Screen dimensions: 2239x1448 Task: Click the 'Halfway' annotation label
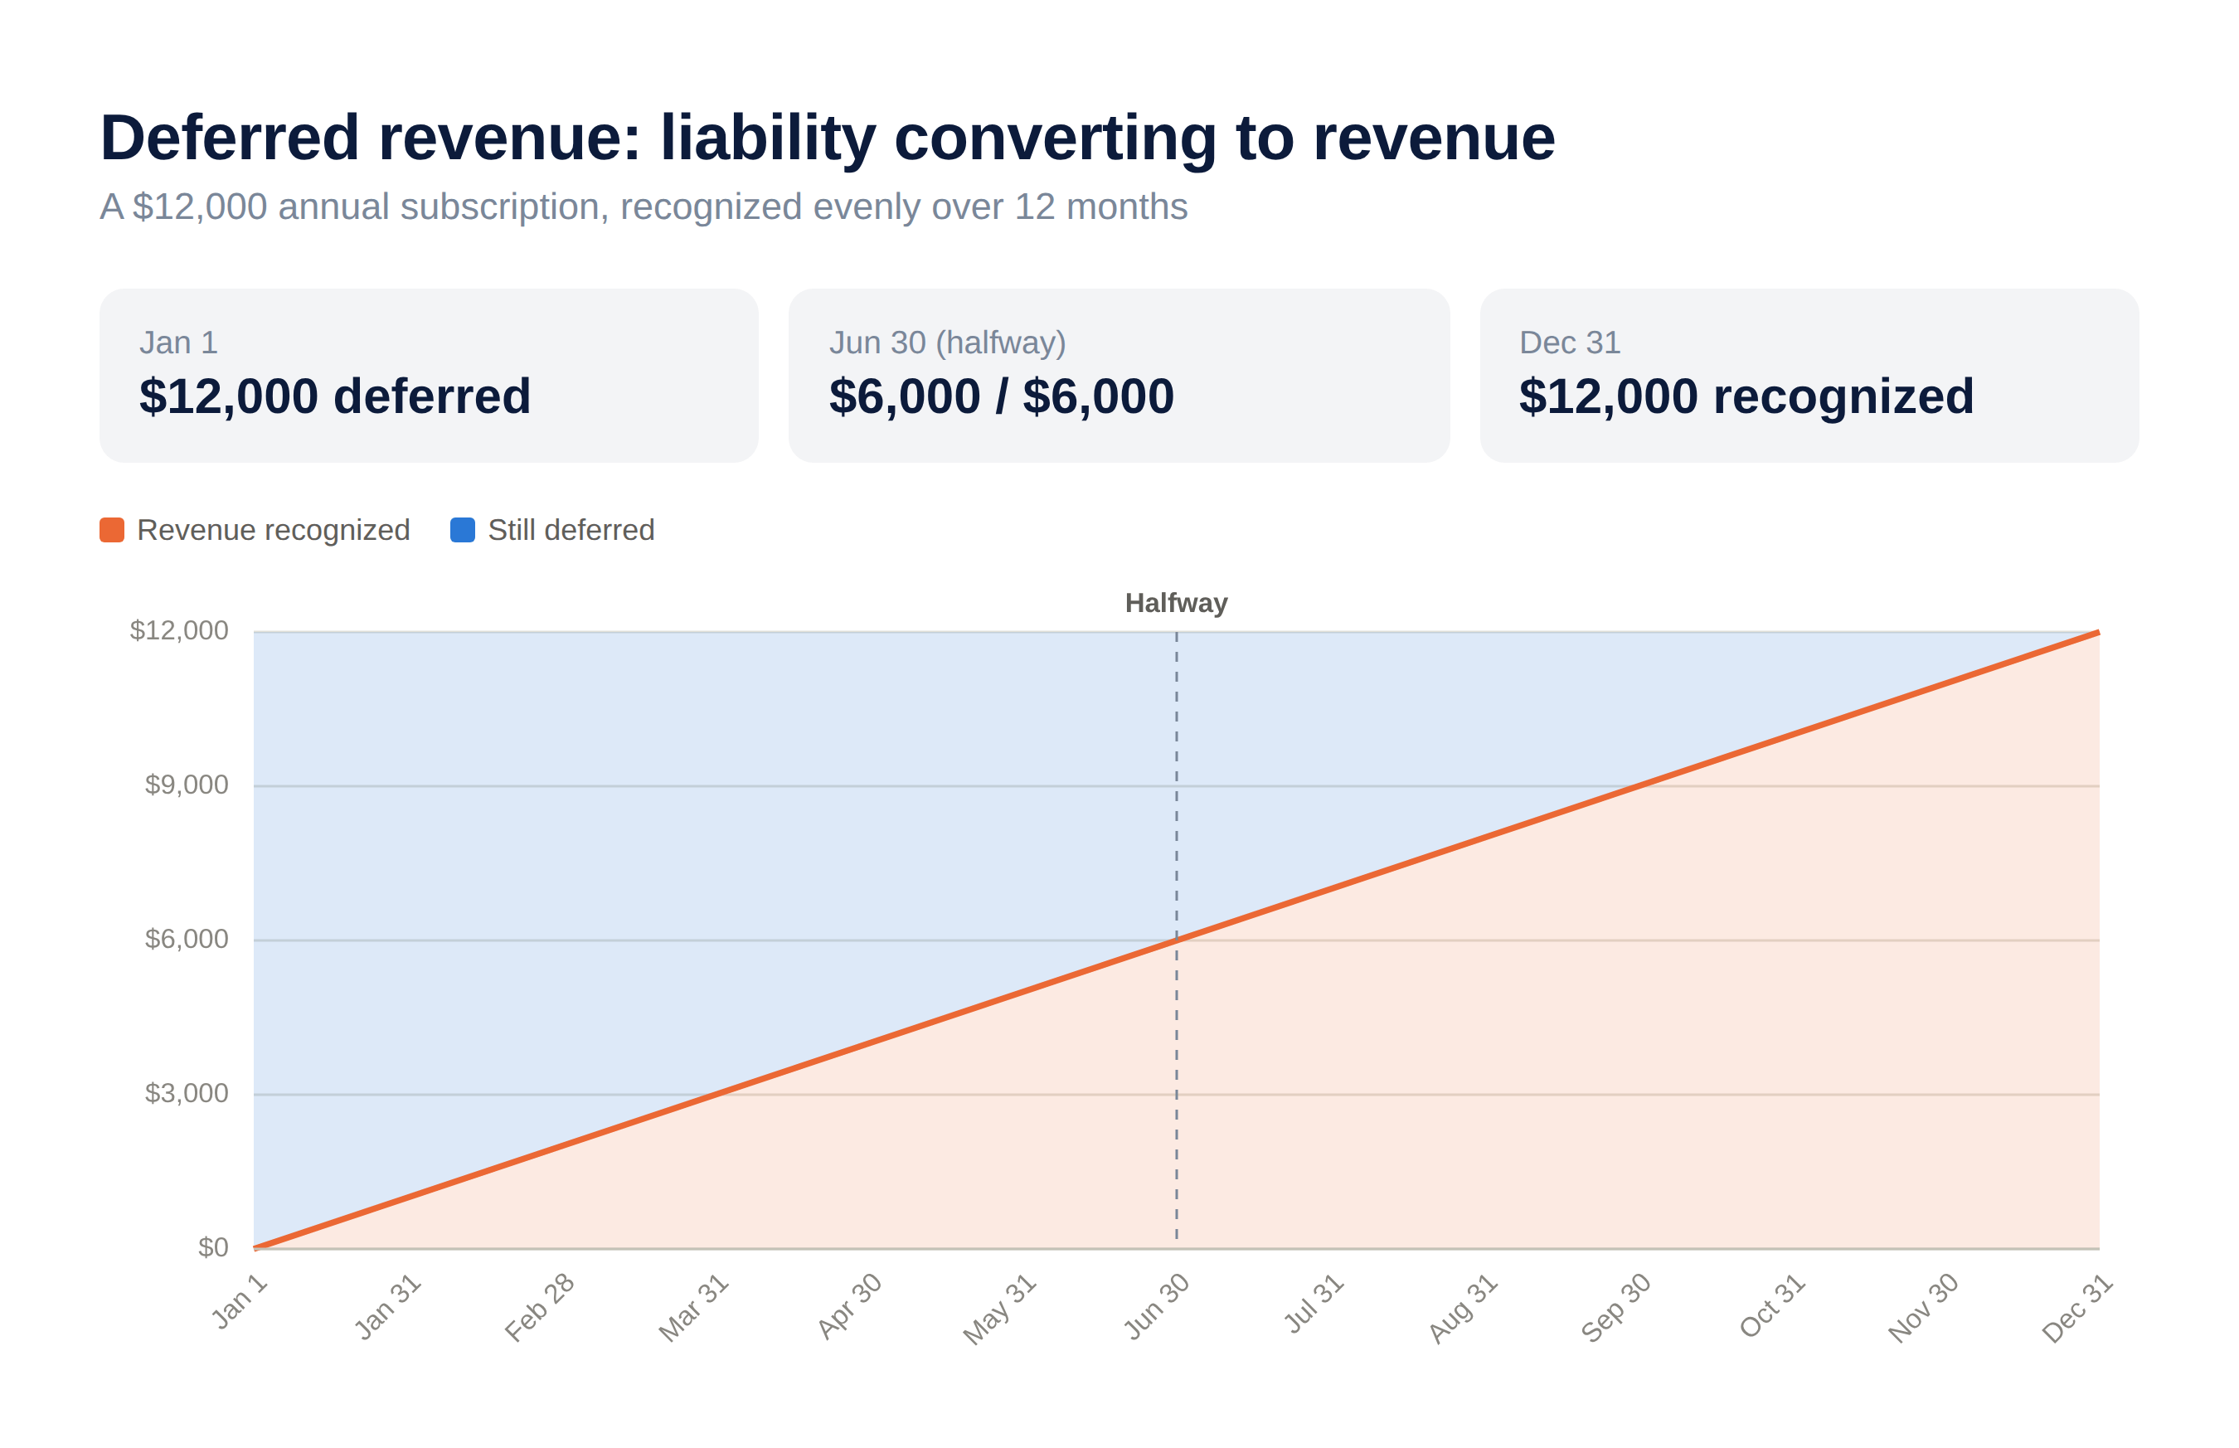(1176, 603)
